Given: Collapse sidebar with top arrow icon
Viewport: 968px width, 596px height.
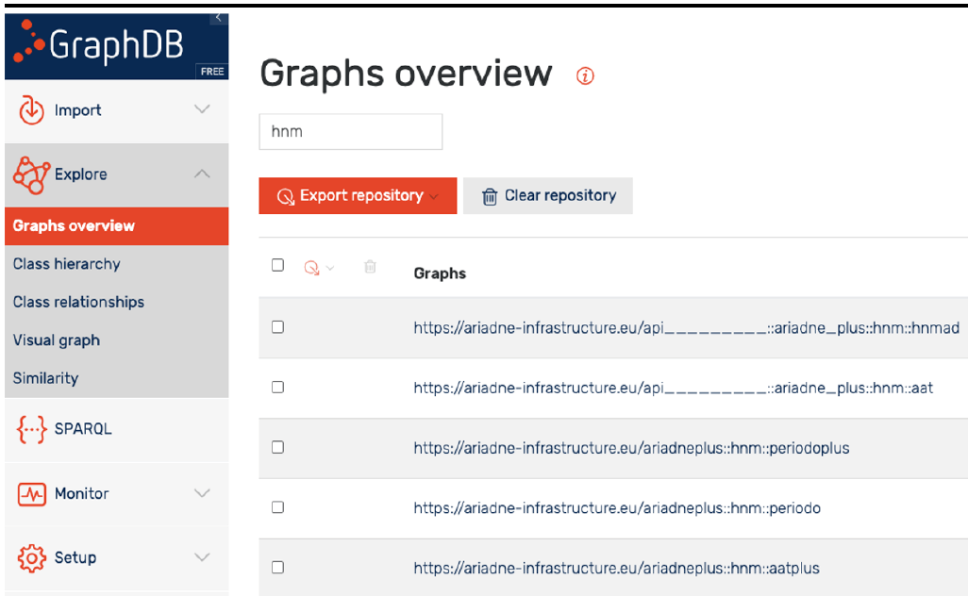Looking at the screenshot, I should [218, 18].
